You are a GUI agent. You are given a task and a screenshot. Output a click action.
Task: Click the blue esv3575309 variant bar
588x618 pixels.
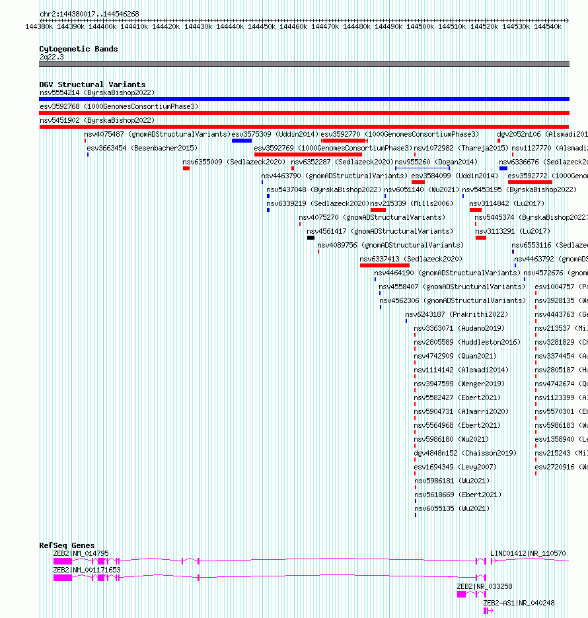click(x=242, y=141)
